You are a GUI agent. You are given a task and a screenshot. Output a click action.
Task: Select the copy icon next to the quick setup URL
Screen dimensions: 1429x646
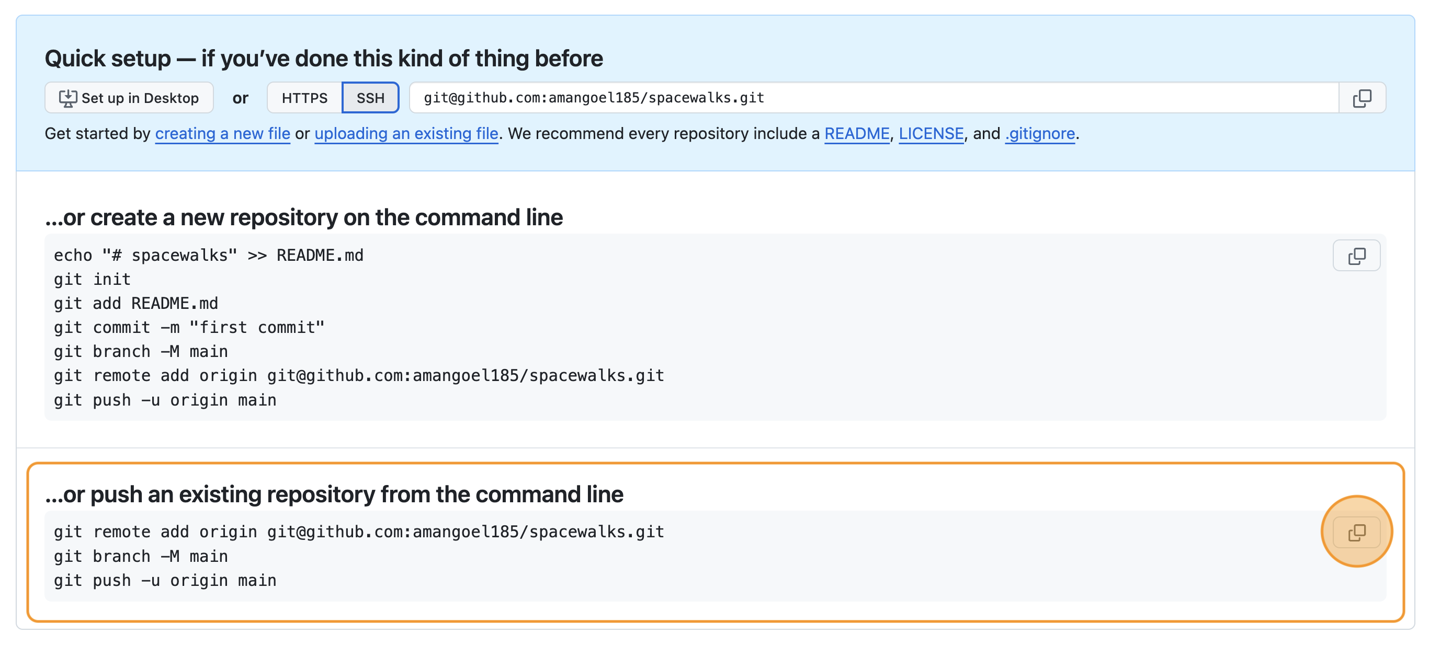(x=1363, y=98)
